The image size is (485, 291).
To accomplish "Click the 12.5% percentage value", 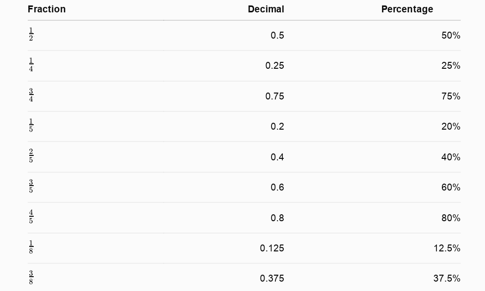I will [447, 248].
